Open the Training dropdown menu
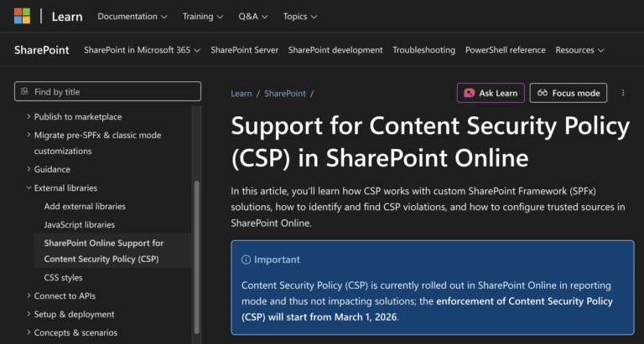644x344 pixels. 203,16
